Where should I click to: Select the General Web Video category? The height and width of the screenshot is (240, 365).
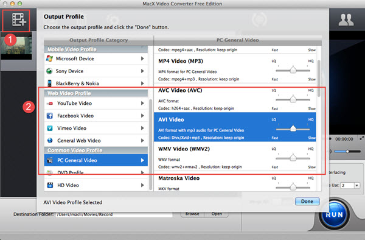point(96,141)
